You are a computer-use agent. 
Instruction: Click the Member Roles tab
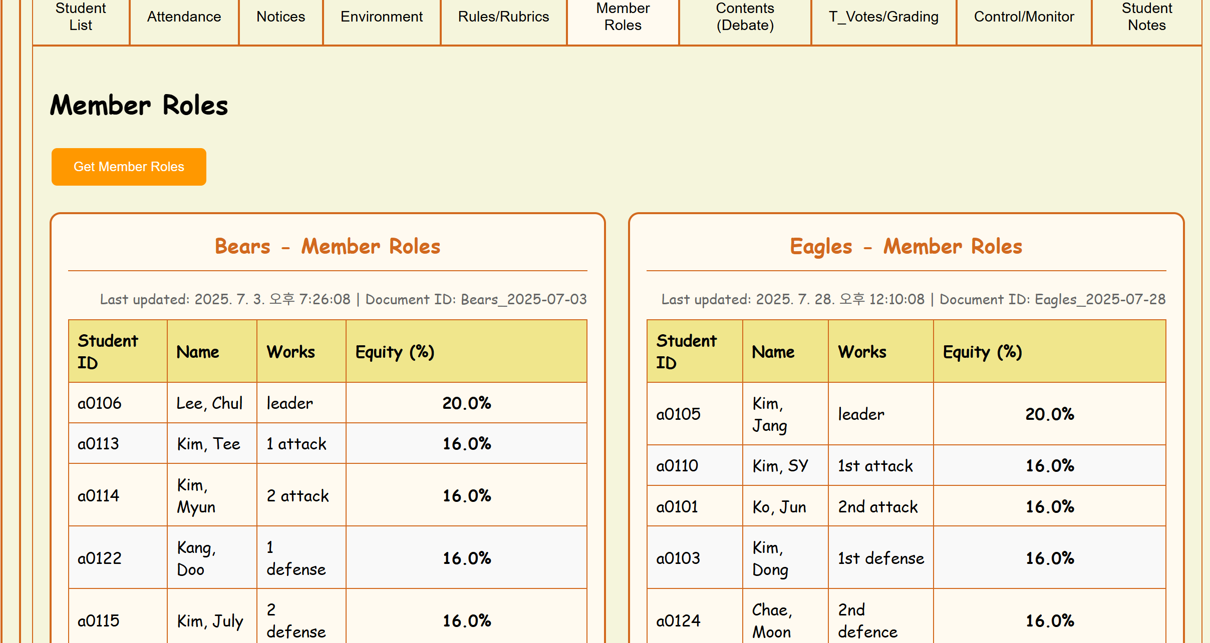coord(623,17)
